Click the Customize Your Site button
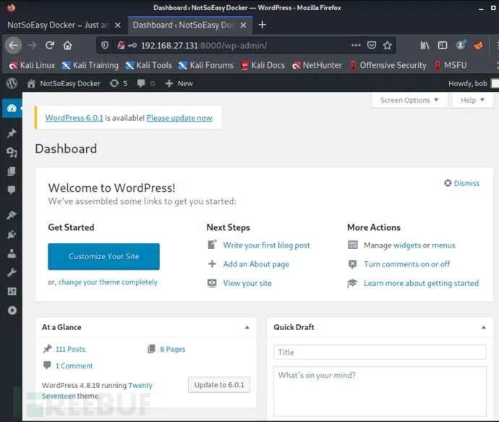Image resolution: width=499 pixels, height=422 pixels. tap(103, 256)
